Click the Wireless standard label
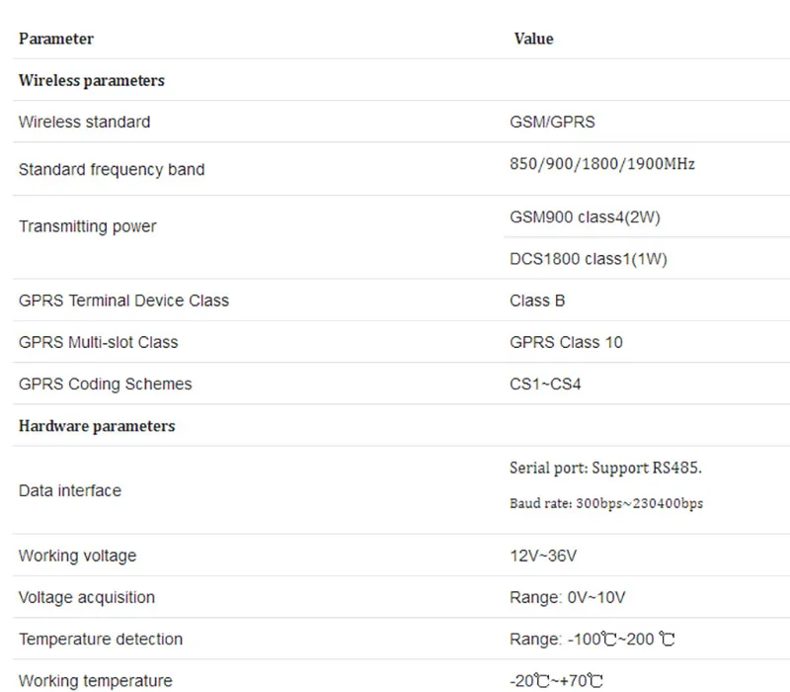Screen dimensions: 790x692 pyautogui.click(x=84, y=122)
